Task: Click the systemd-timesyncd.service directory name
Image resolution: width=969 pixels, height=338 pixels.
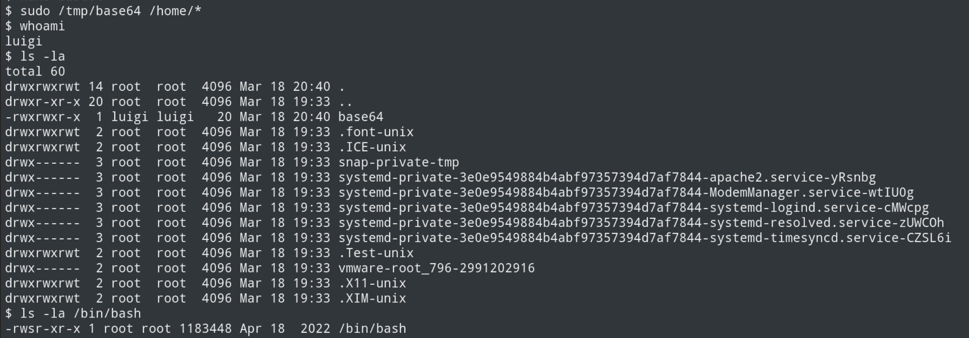Action: point(645,238)
